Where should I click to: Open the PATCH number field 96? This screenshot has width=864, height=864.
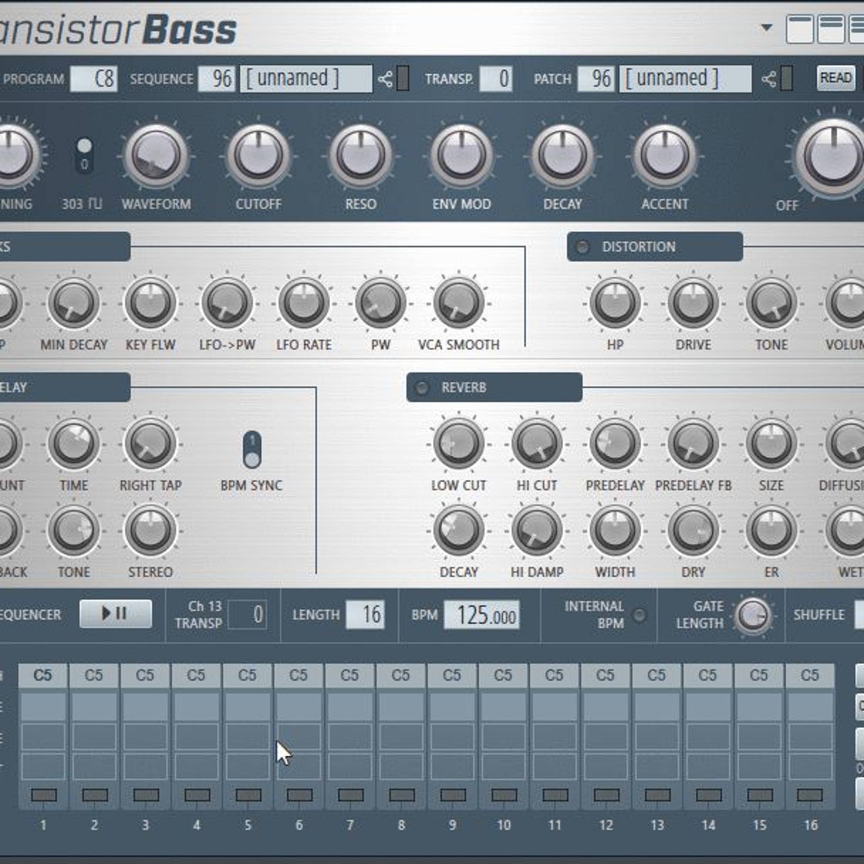596,79
